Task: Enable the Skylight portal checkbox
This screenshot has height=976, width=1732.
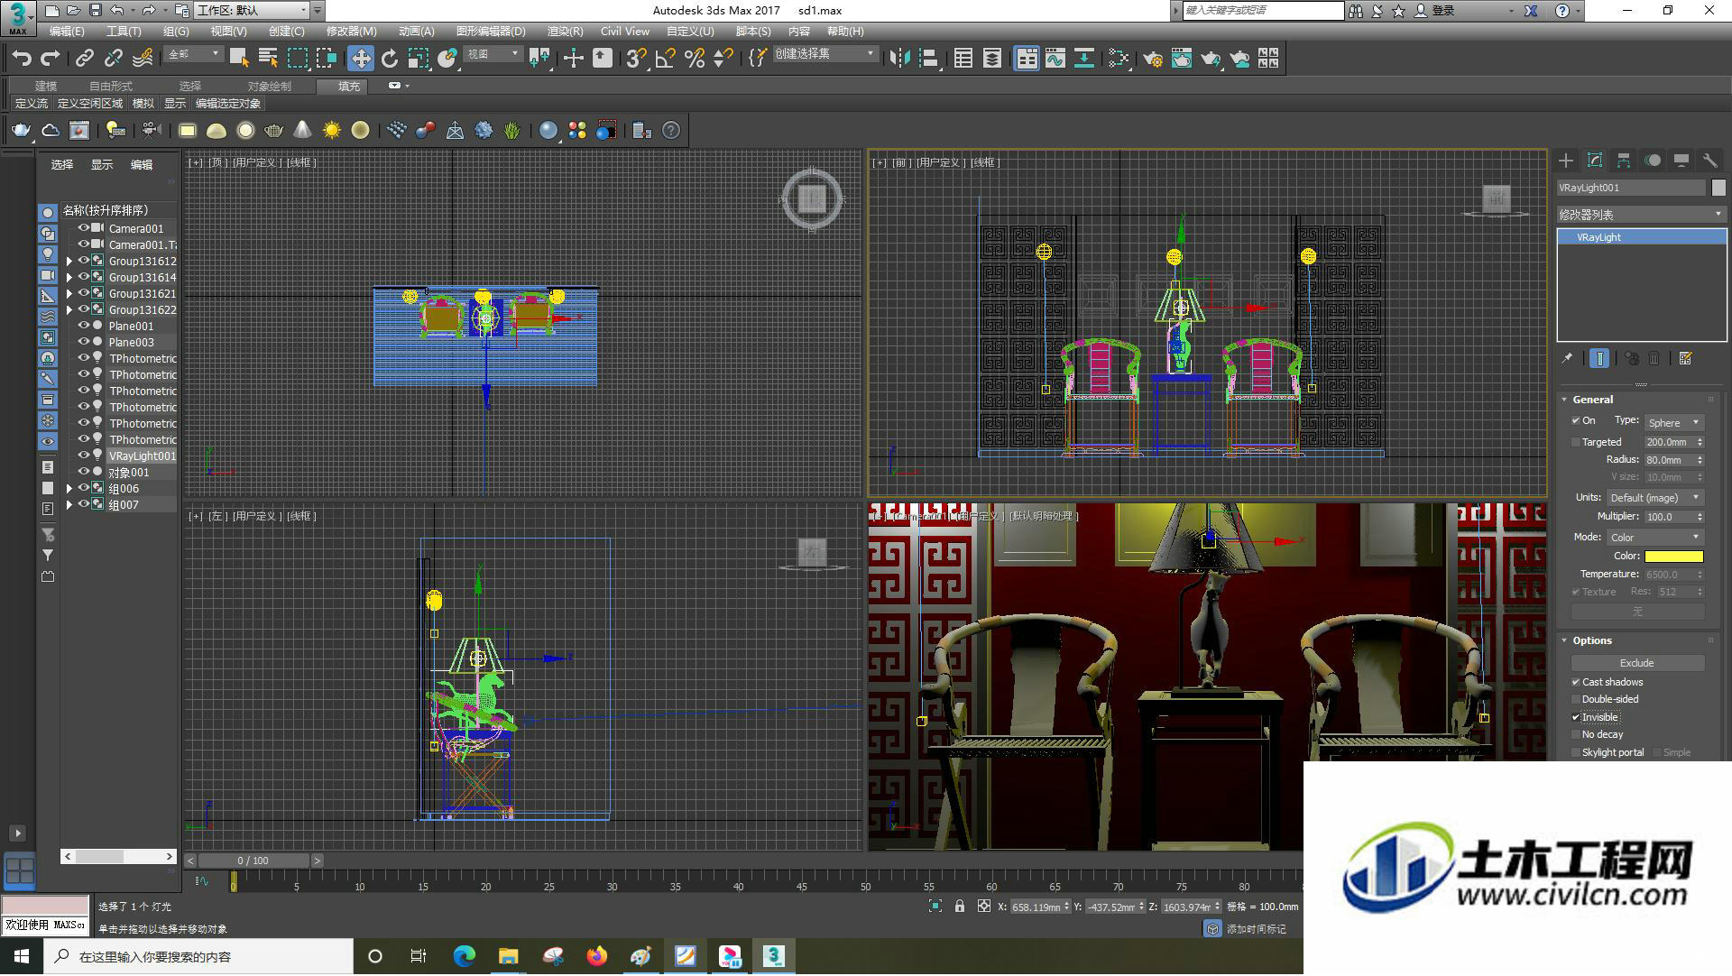Action: [1576, 753]
